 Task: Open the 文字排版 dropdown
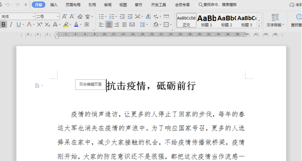pyautogui.click(x=275, y=21)
